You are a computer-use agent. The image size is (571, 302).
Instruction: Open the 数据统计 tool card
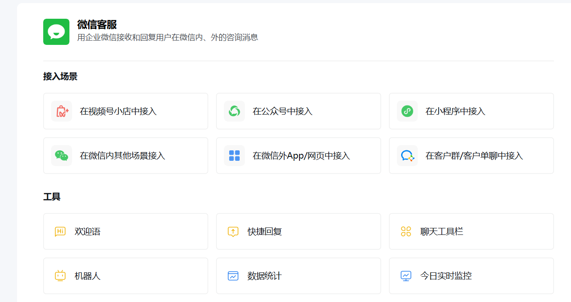299,276
